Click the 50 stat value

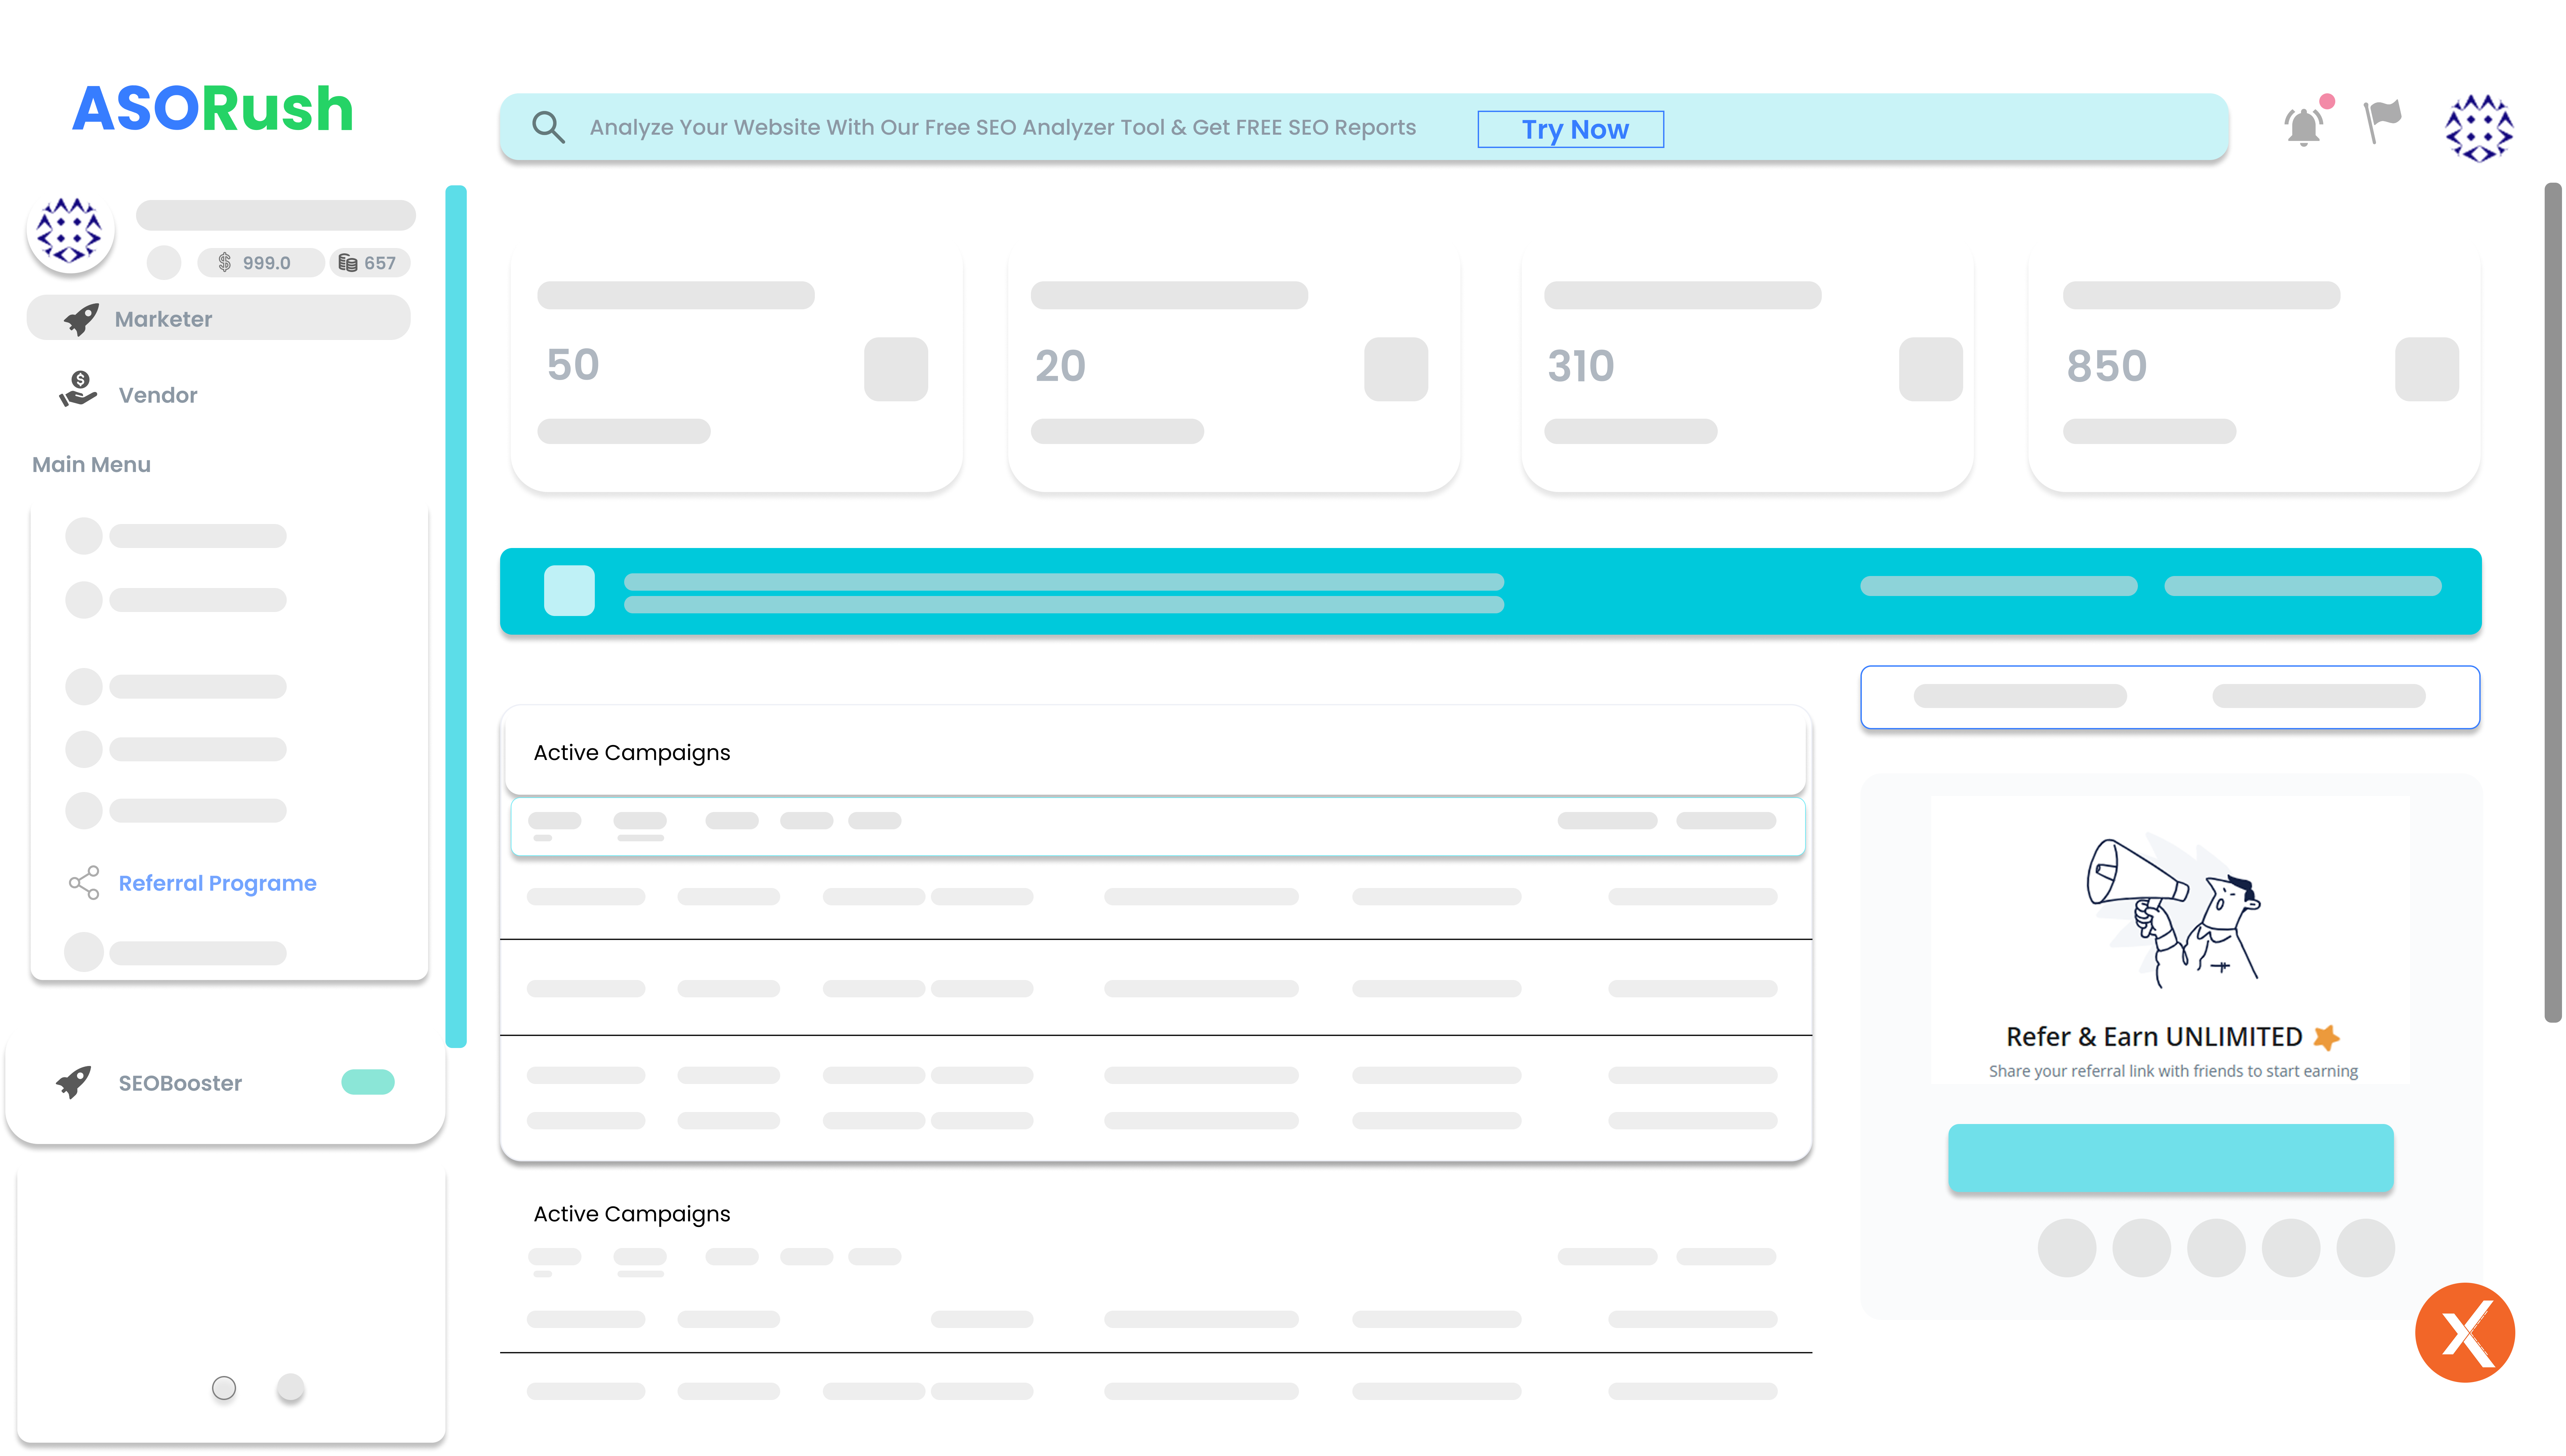tap(573, 365)
